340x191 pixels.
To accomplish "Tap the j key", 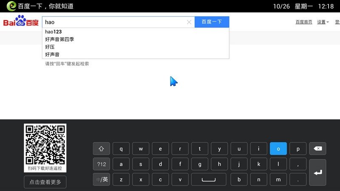I will tap(239, 164).
